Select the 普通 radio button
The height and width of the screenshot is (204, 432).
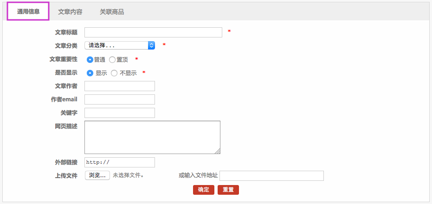90,60
